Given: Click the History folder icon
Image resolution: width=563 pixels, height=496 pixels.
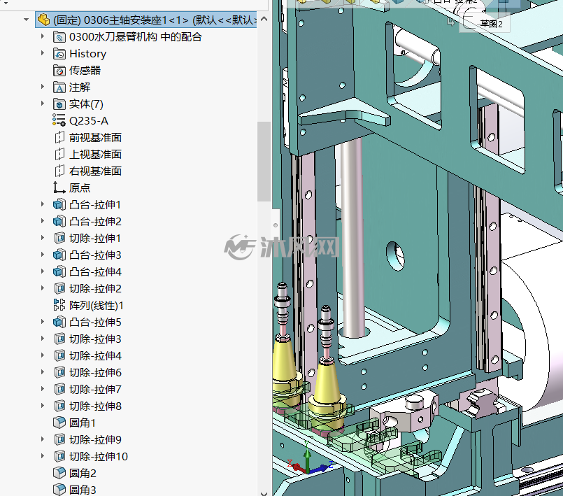Looking at the screenshot, I should (59, 54).
